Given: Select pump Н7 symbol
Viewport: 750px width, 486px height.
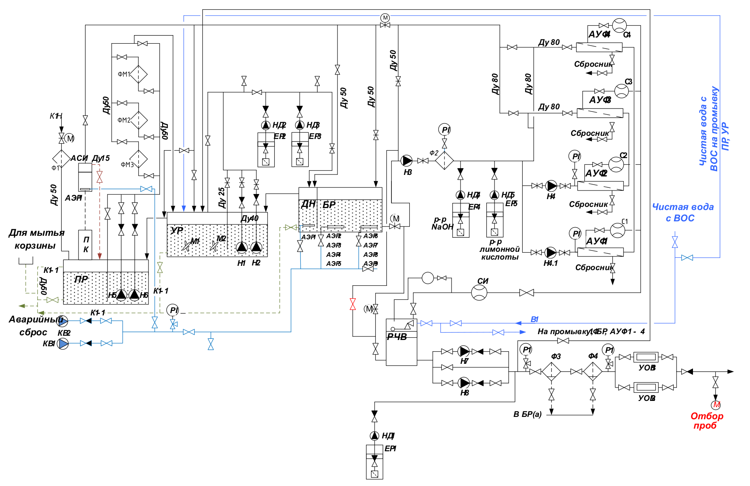Looking at the screenshot, I should pos(464,351).
